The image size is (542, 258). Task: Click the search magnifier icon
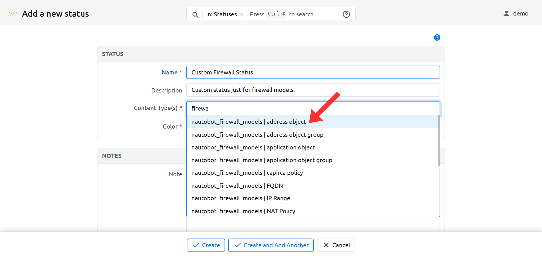tap(195, 15)
